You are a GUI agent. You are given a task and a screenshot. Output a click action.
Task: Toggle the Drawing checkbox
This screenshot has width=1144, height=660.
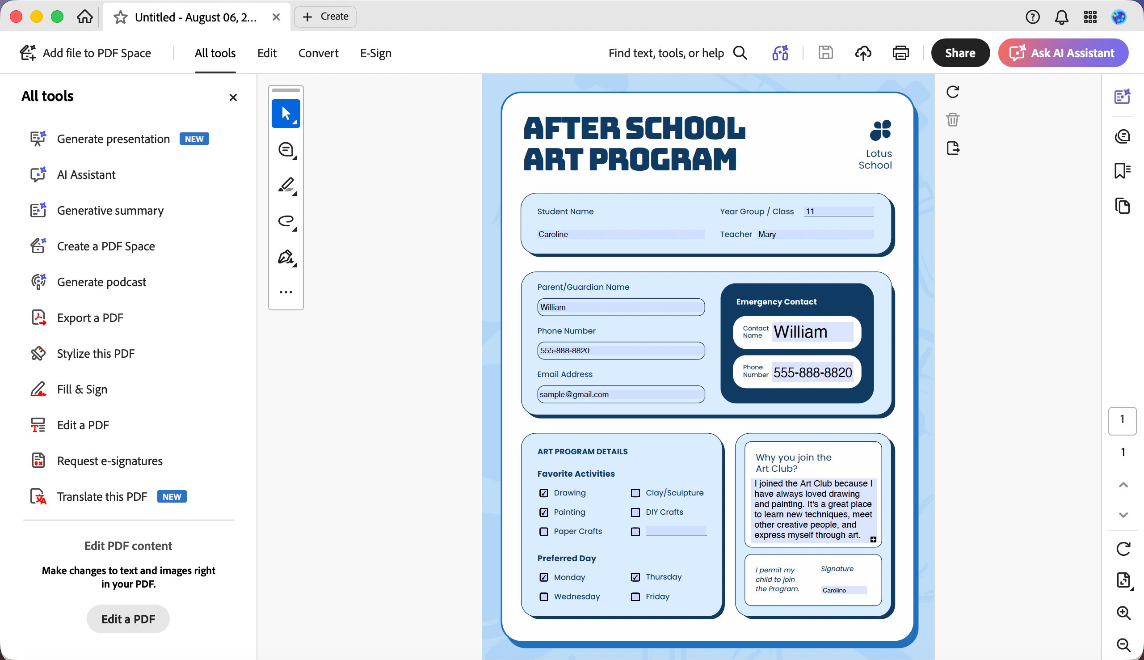click(x=543, y=493)
